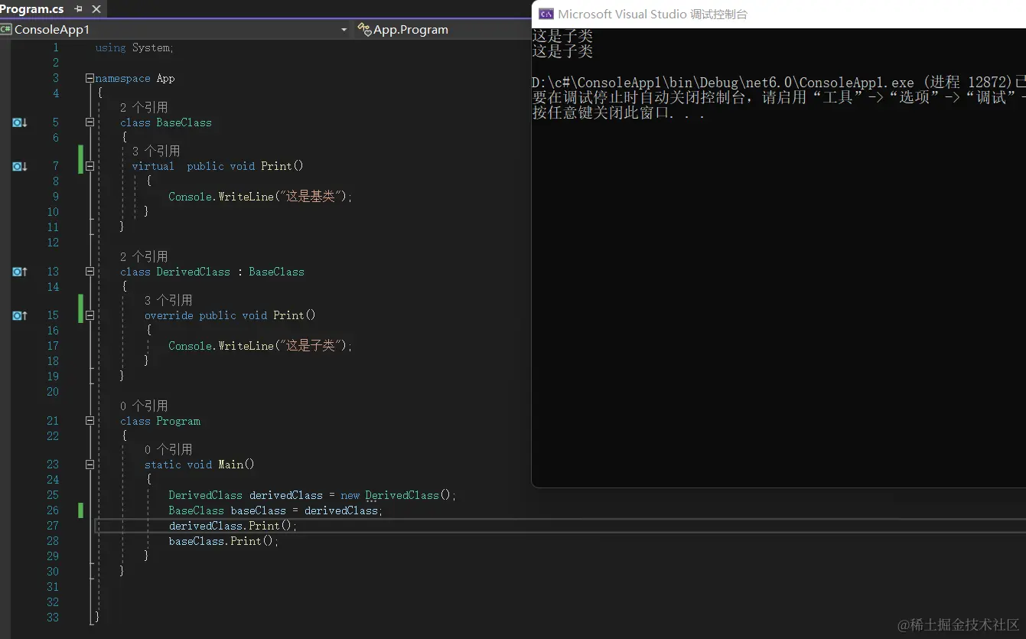
Task: Click the 'override' keyword on line 15
Action: (168, 315)
